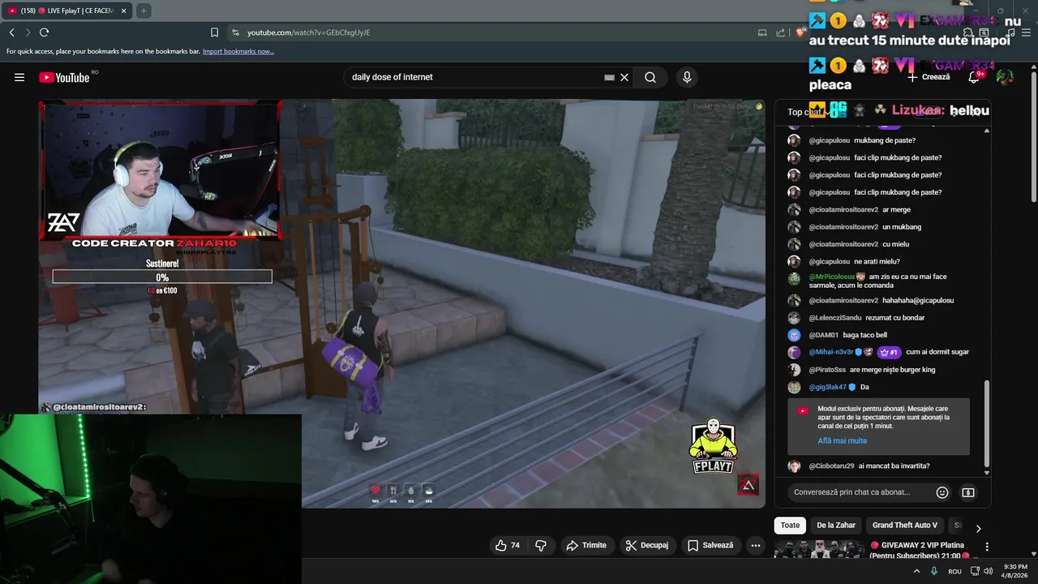Open options menu for GIVEAWAY video
Viewport: 1038px width, 584px height.
pos(987,548)
